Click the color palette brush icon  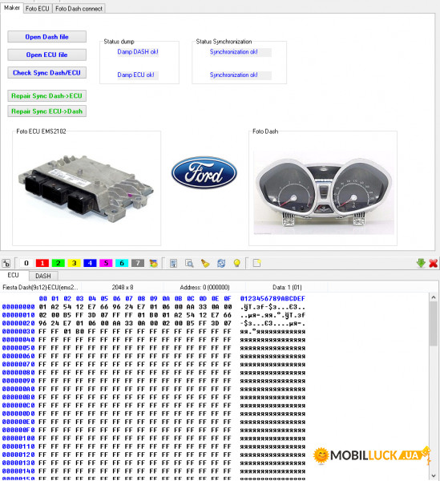[x=154, y=263]
